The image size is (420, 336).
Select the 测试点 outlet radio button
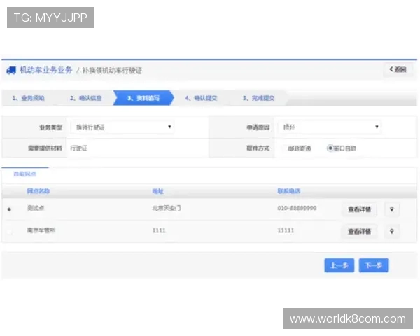9,209
